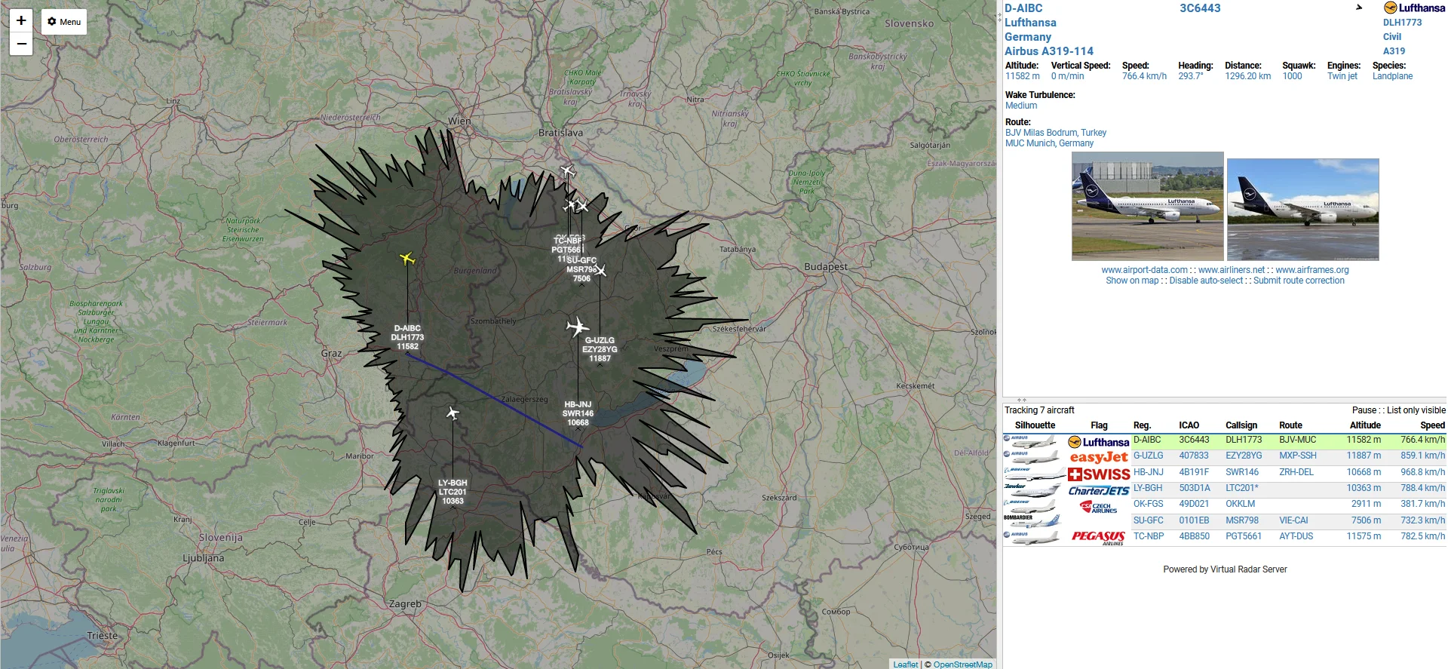Sort list by Altitude column header
The width and height of the screenshot is (1448, 669).
pyautogui.click(x=1365, y=425)
